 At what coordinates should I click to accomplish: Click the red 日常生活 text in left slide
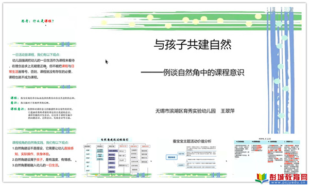[x=13, y=71]
